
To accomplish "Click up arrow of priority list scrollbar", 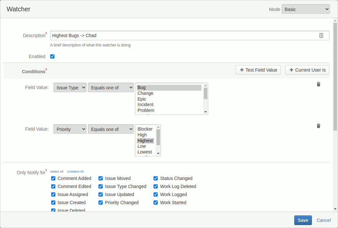I will coord(158,127).
